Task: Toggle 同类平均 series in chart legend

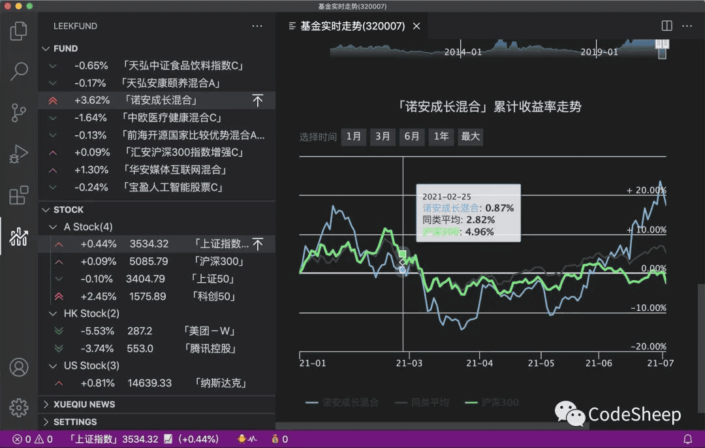Action: (422, 402)
